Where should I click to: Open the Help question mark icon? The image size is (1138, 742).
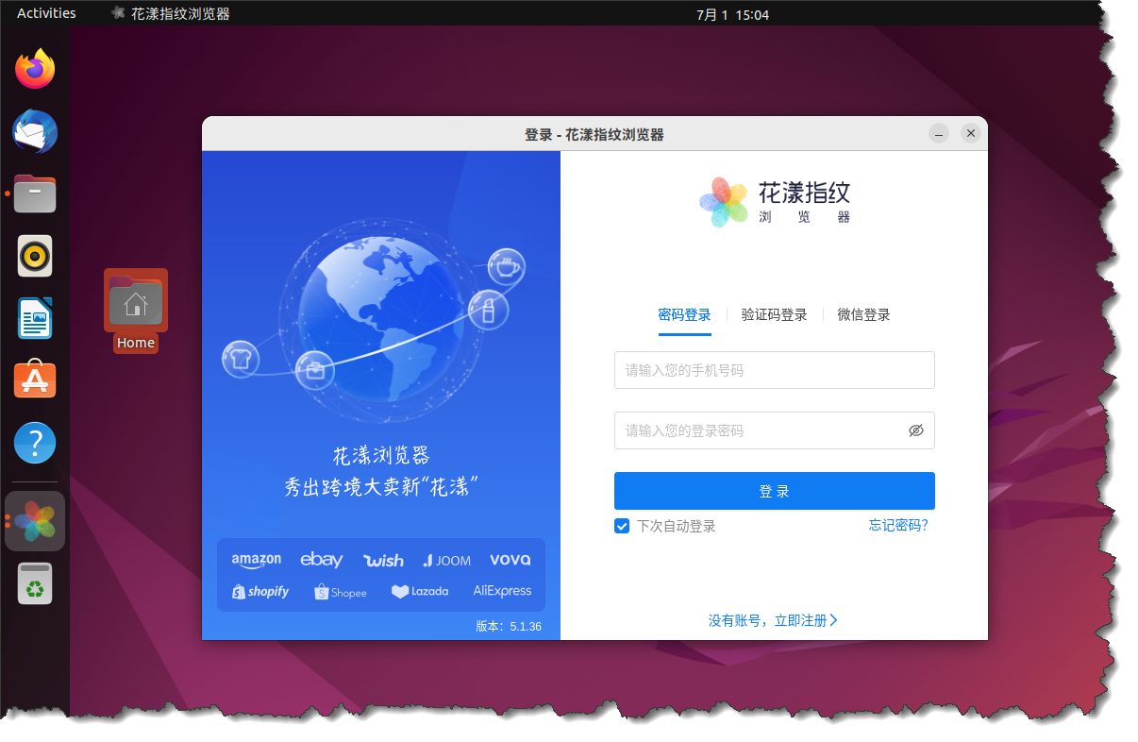[35, 443]
